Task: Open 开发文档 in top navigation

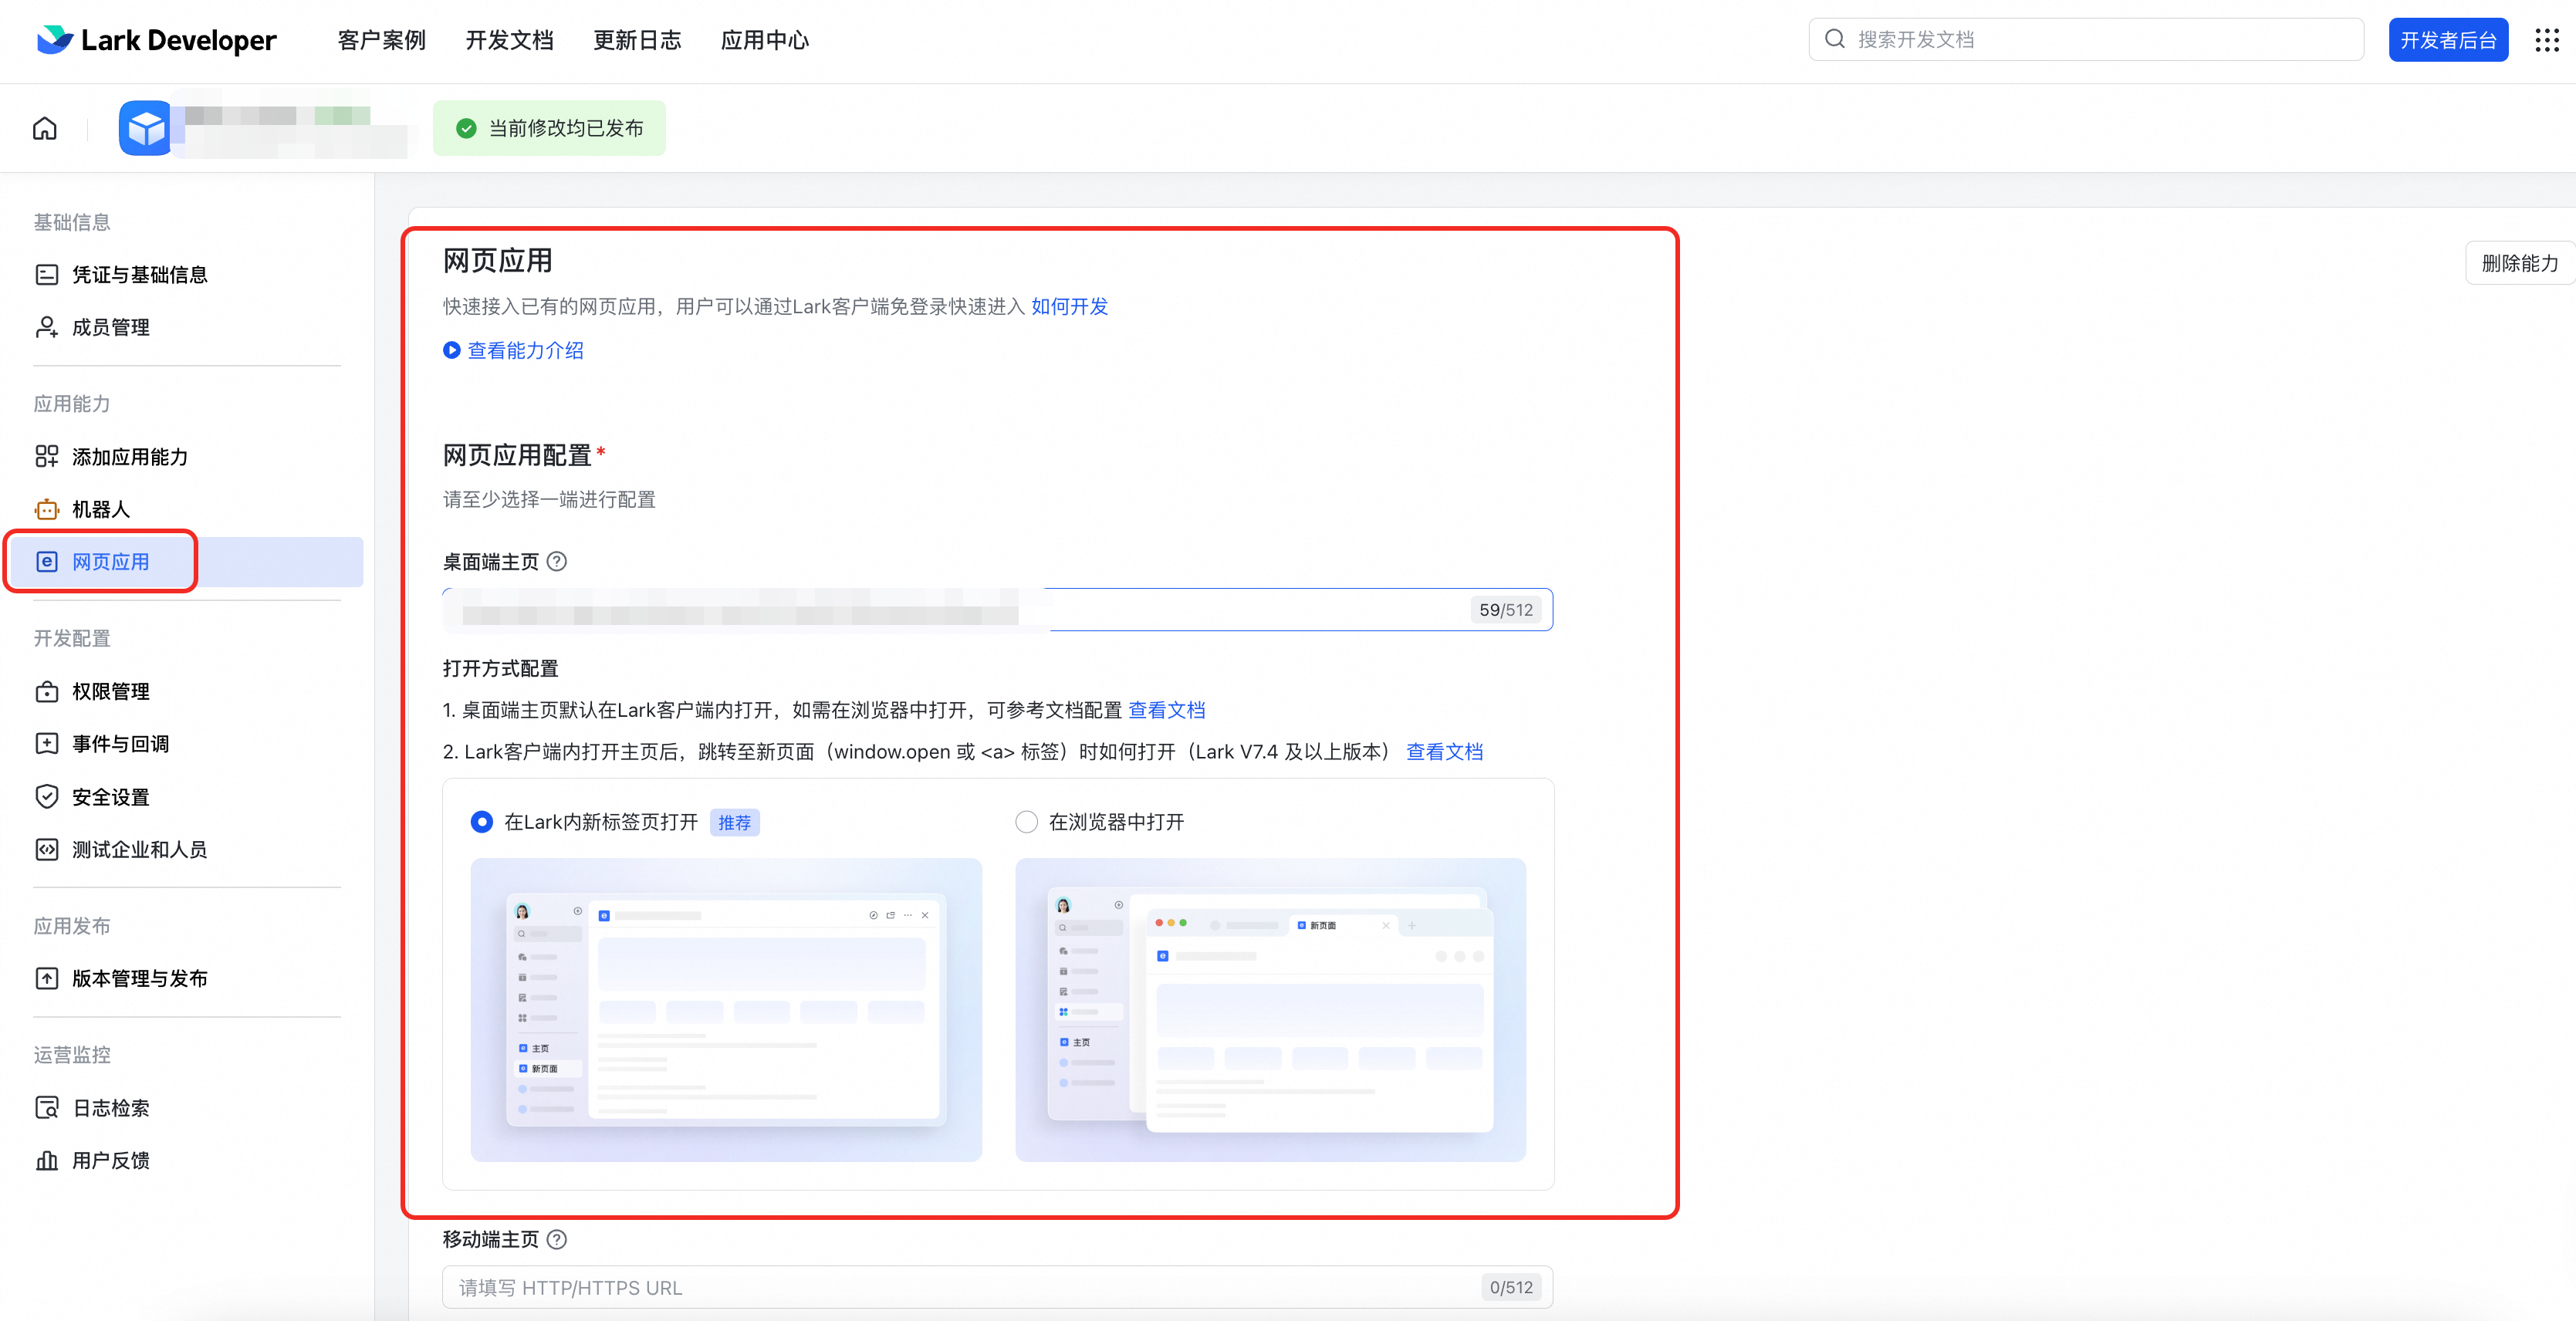Action: 509,40
